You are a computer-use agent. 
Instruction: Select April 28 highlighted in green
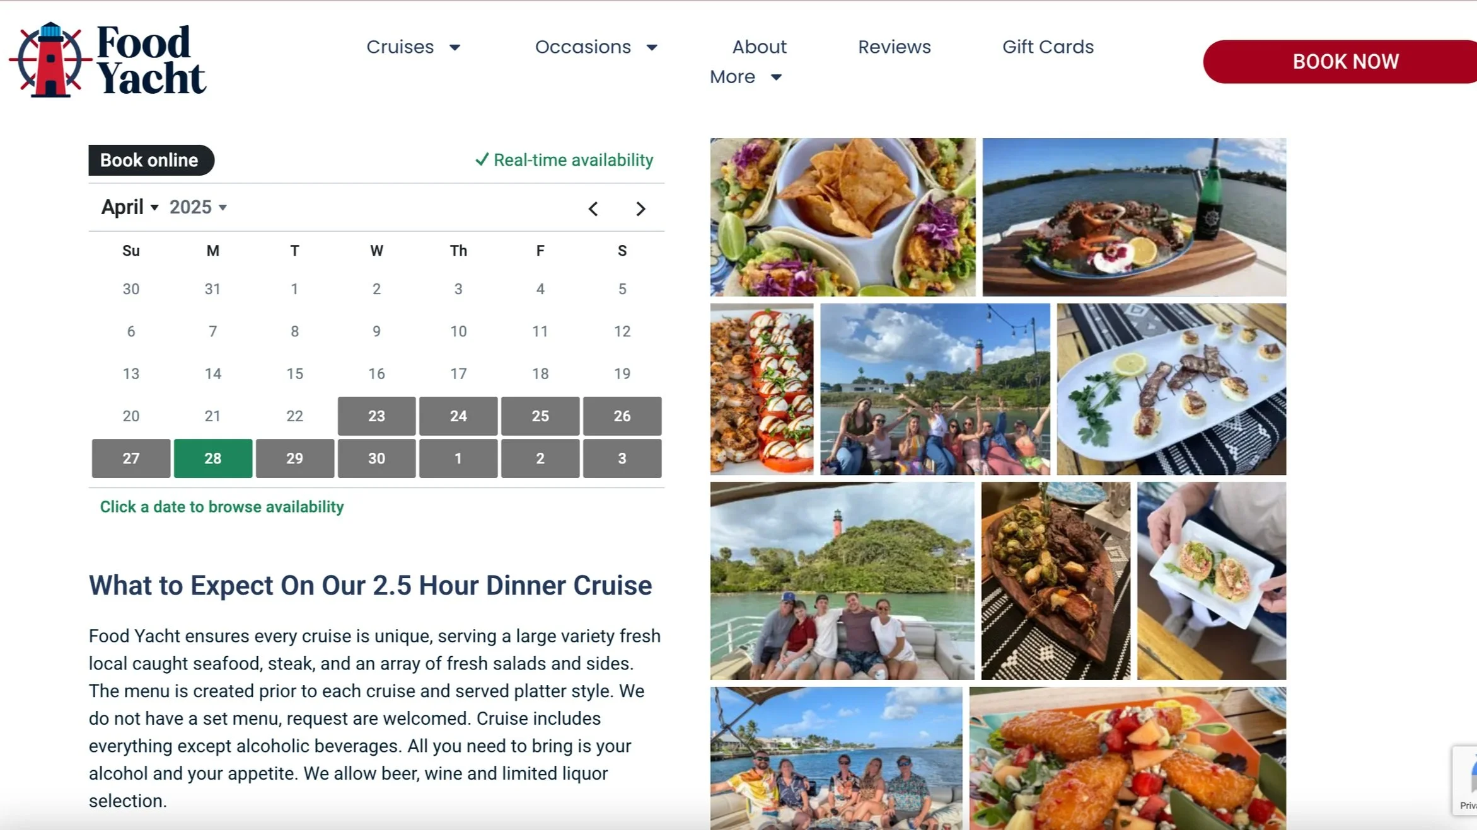tap(213, 458)
